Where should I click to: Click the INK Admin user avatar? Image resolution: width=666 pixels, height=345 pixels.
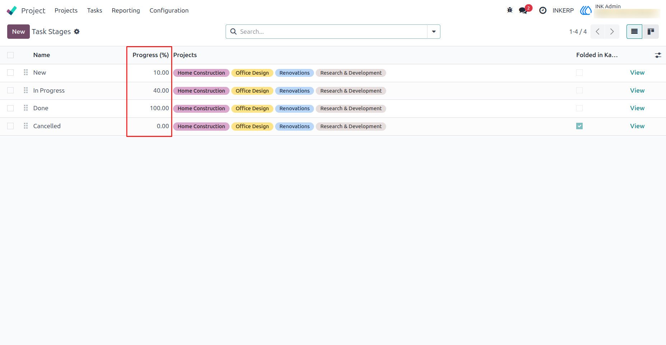coord(586,10)
